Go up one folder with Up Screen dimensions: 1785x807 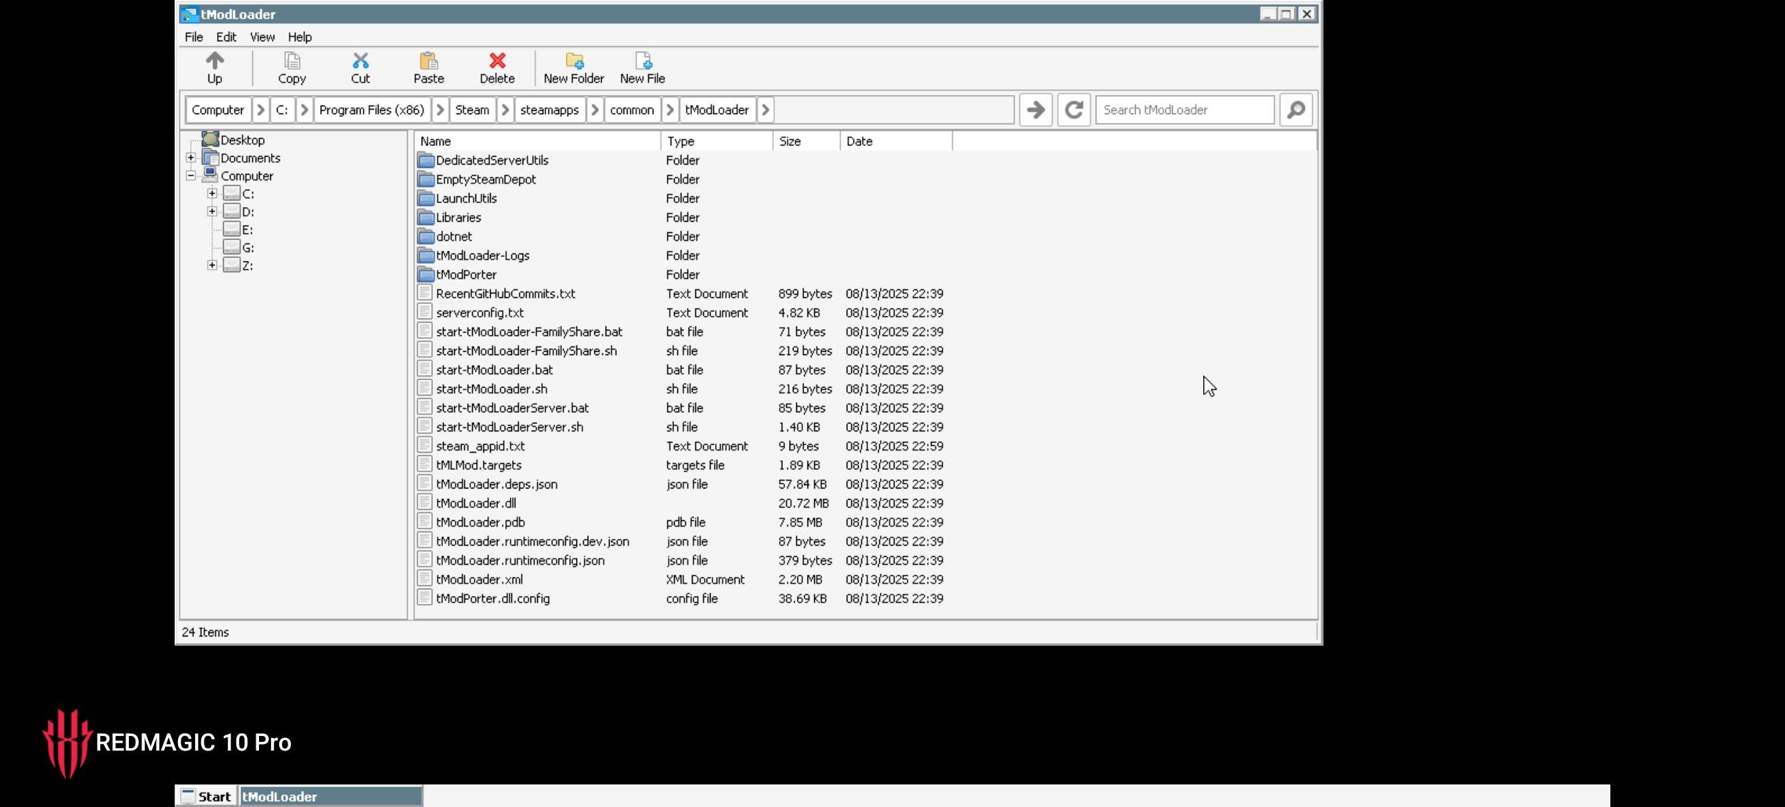[x=214, y=68]
